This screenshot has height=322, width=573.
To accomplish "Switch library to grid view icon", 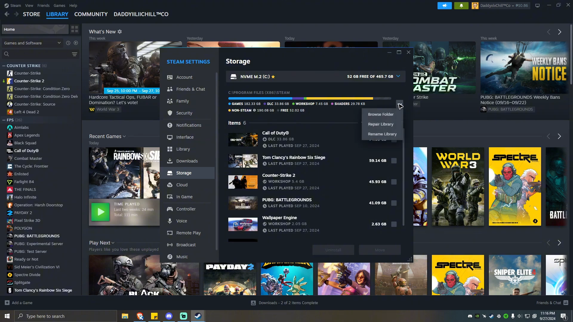I will click(75, 29).
